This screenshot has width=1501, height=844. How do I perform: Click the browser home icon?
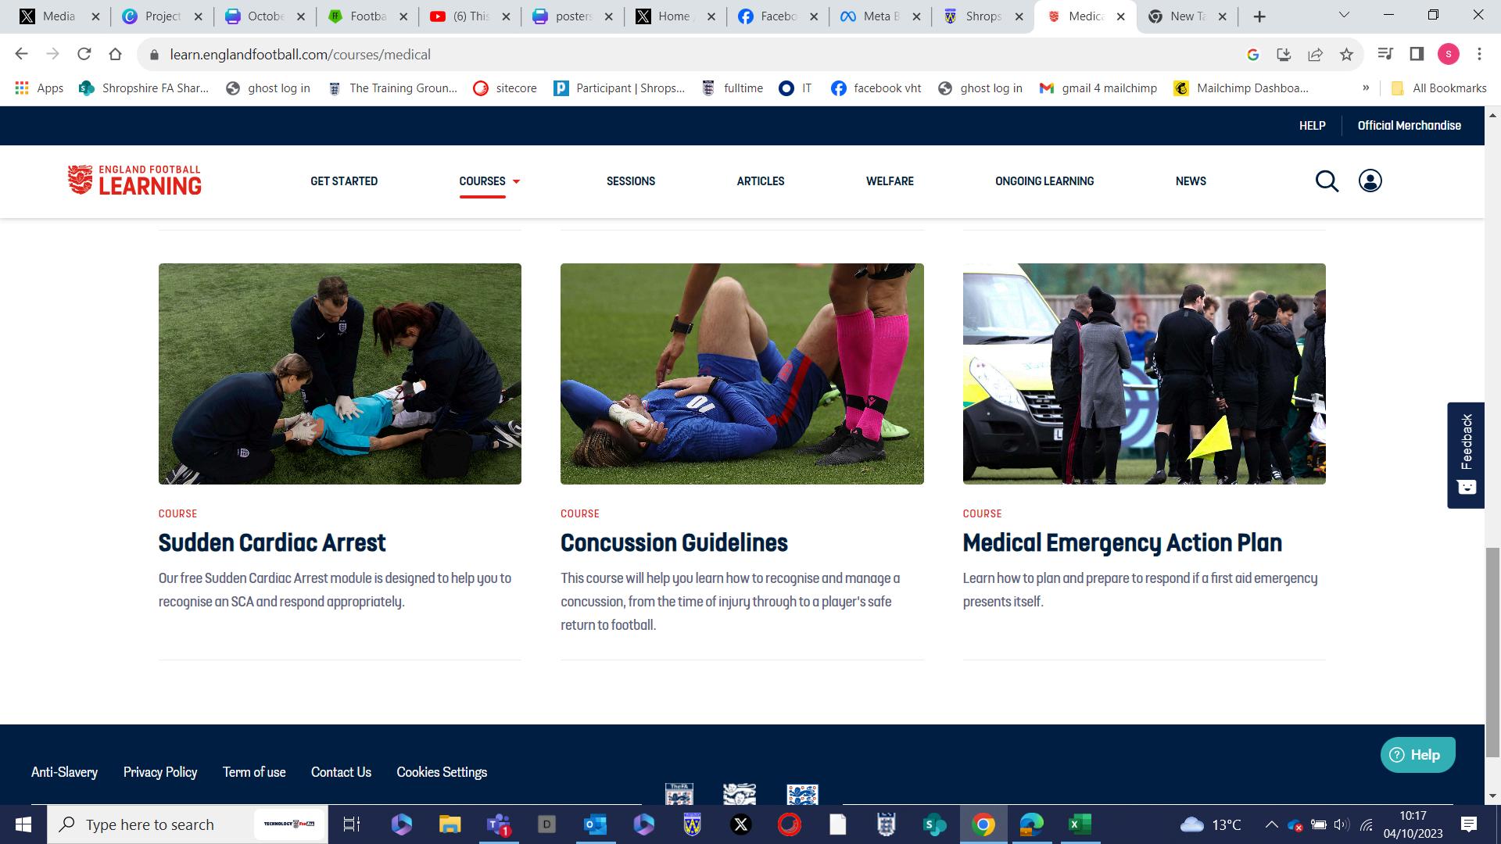(x=115, y=54)
